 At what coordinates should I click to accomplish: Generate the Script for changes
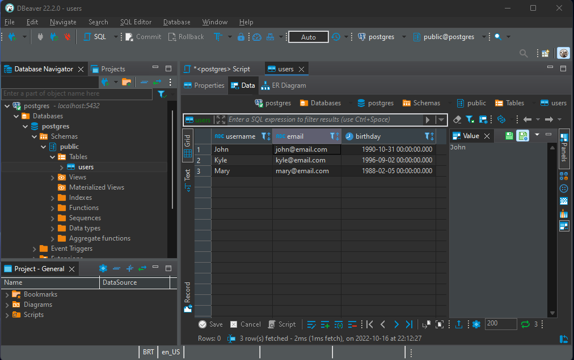coord(282,324)
